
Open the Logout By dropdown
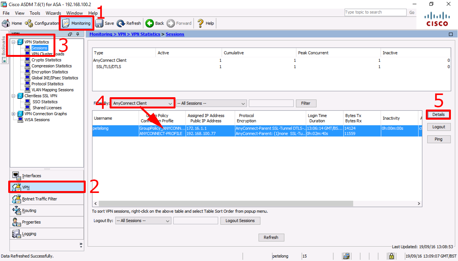click(x=143, y=221)
